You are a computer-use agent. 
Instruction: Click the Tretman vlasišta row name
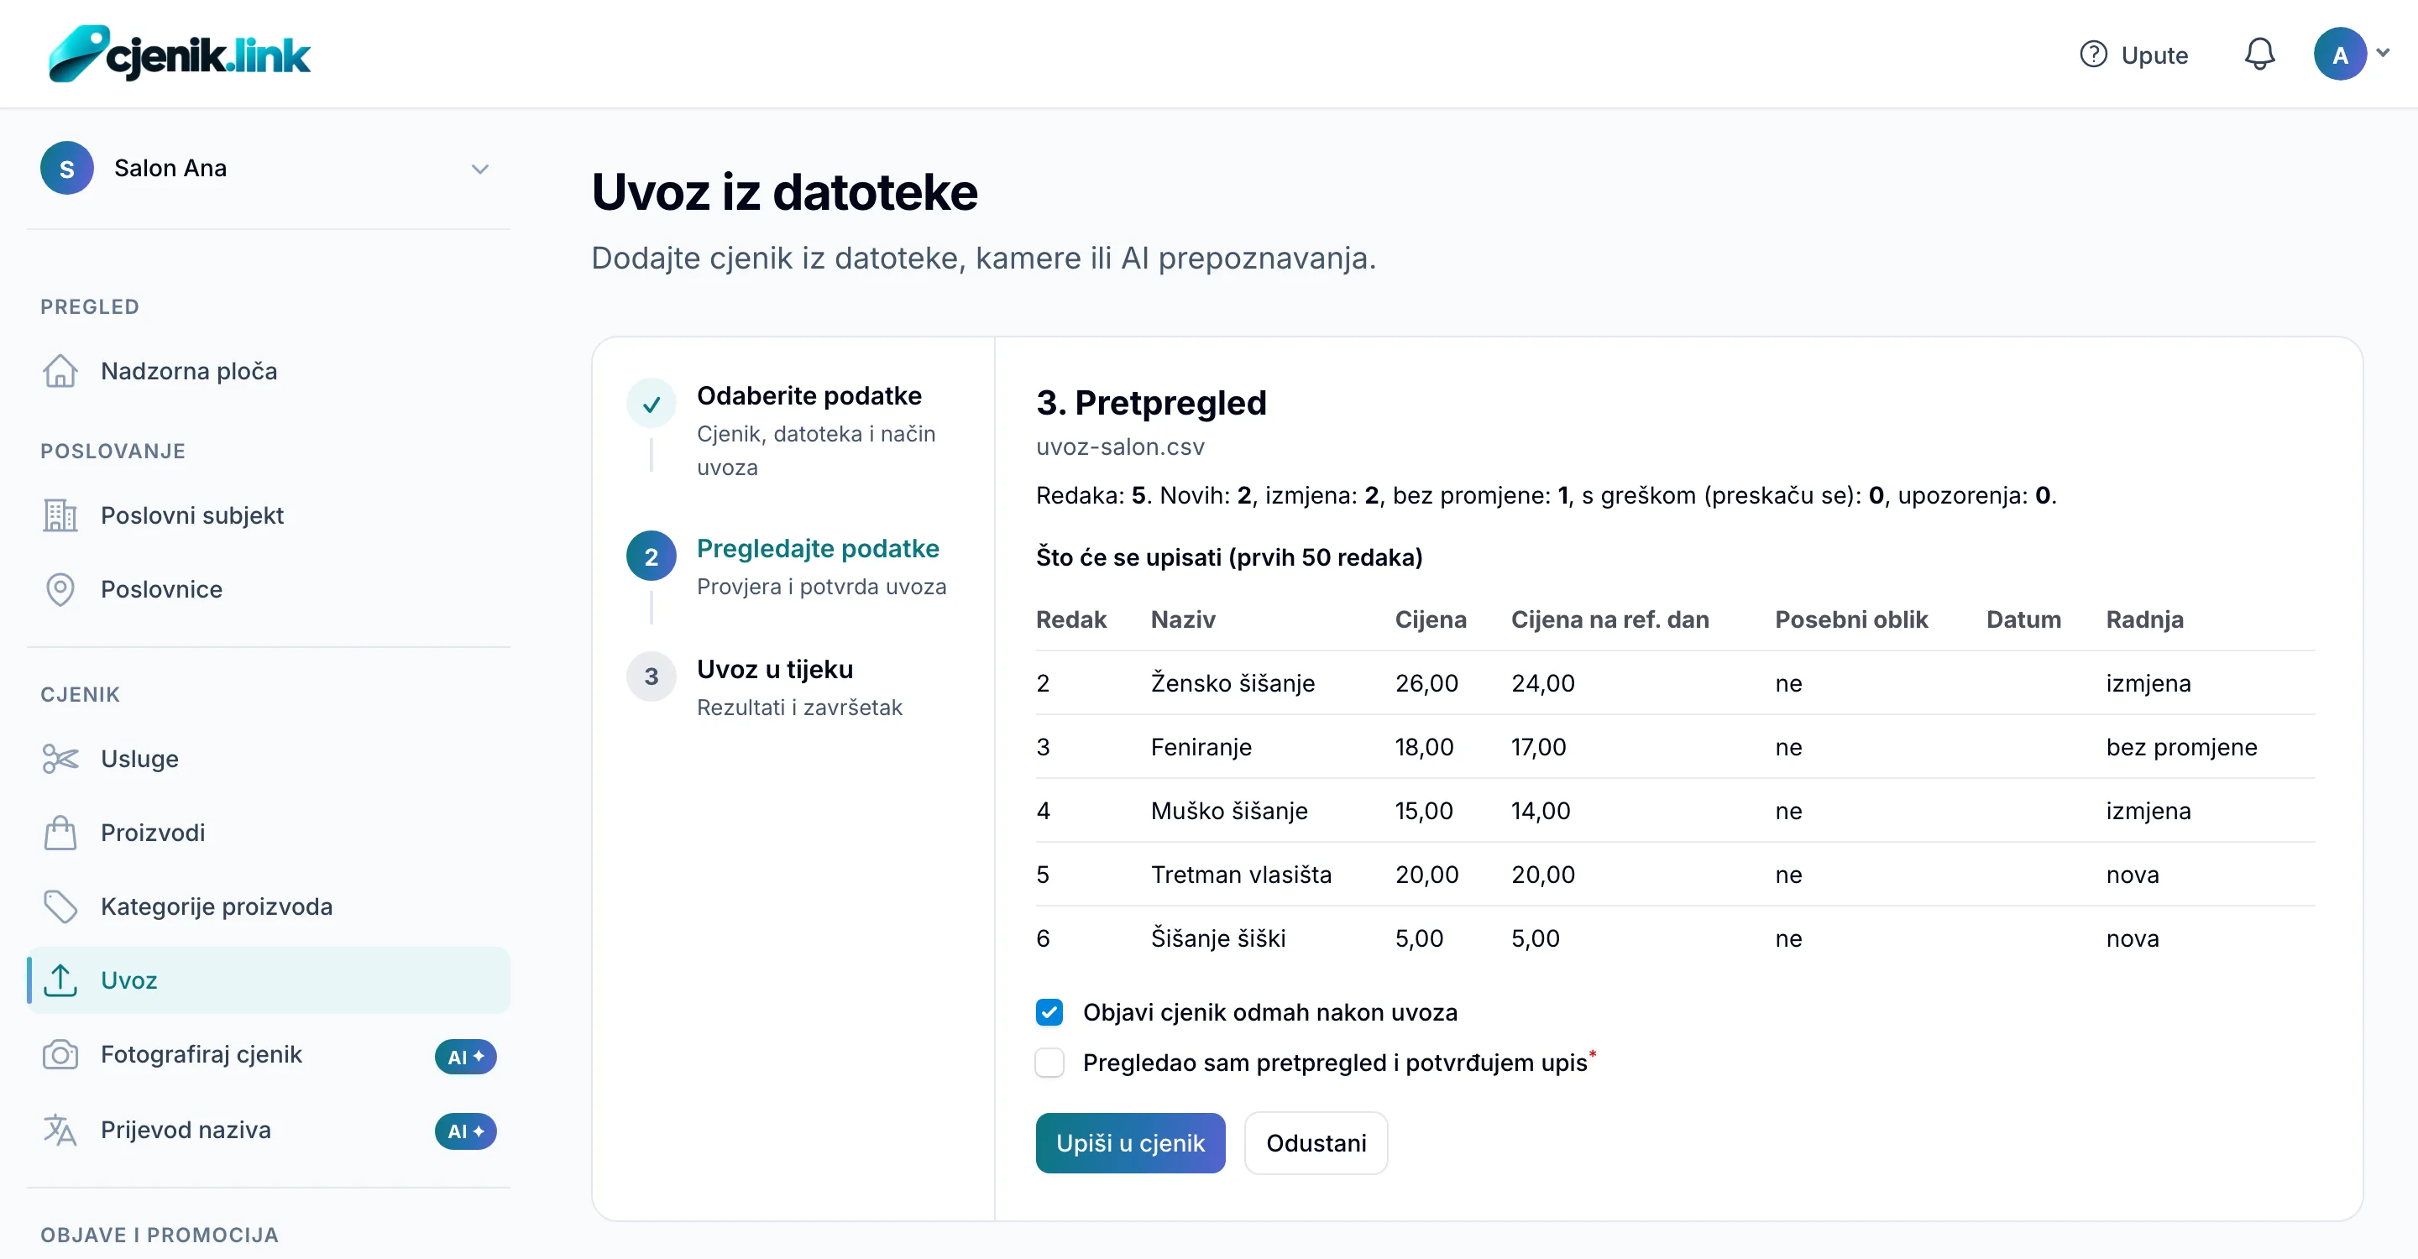1241,875
